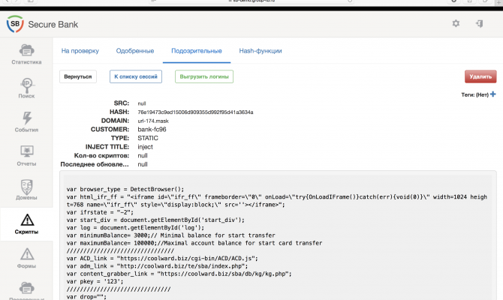Click Выгрузить логины button

coord(204,76)
